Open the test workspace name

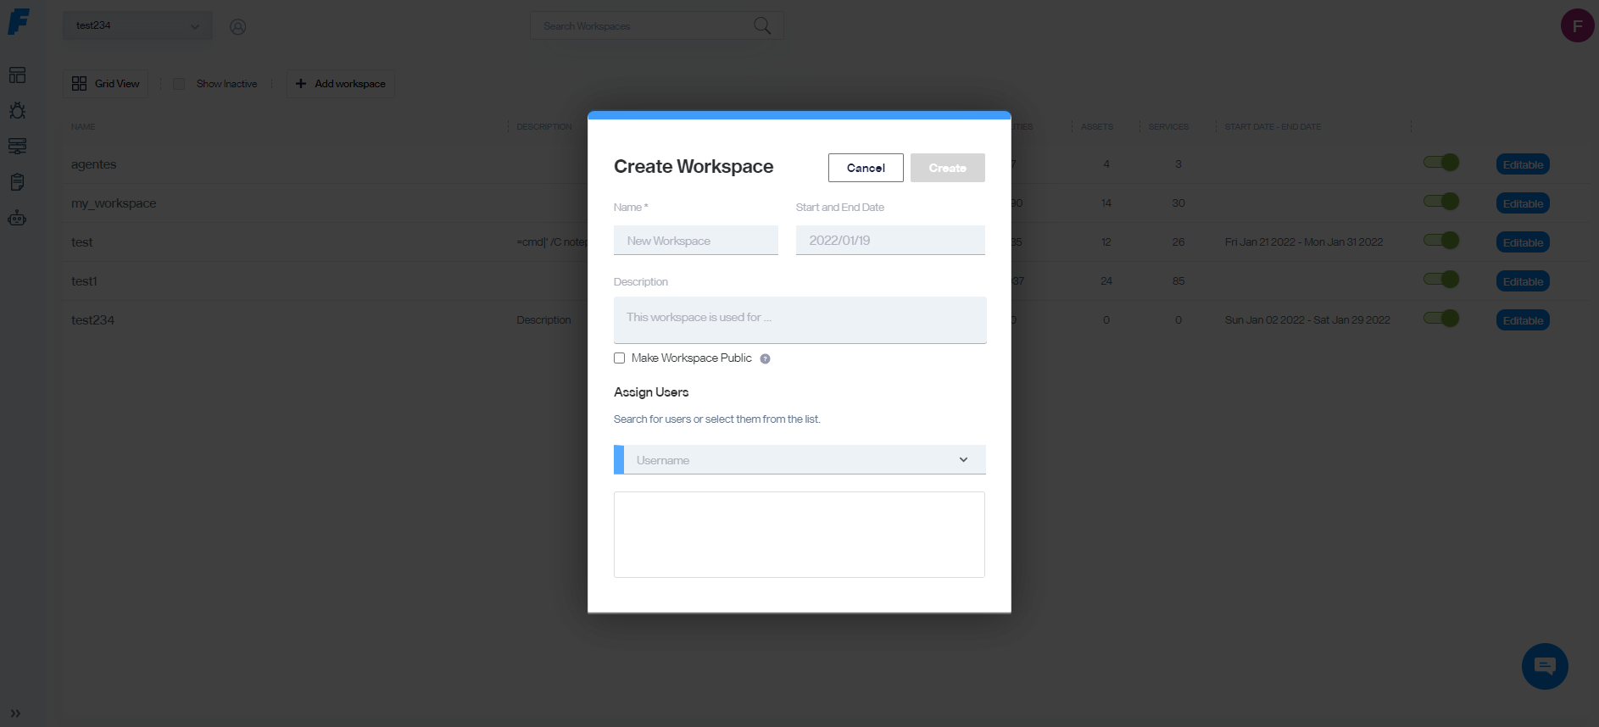[x=82, y=242]
